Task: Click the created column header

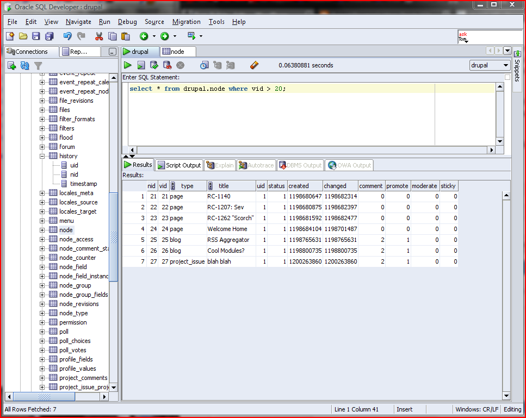Action: coord(305,186)
